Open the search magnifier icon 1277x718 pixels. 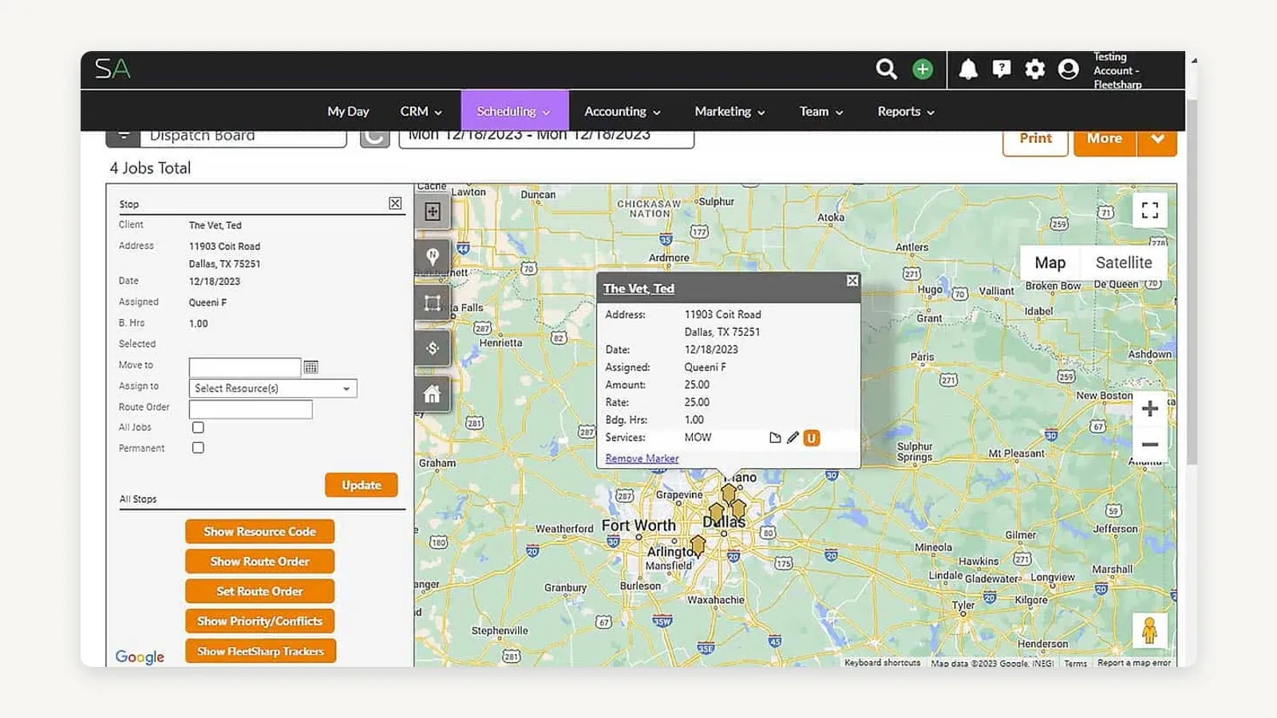click(x=886, y=69)
